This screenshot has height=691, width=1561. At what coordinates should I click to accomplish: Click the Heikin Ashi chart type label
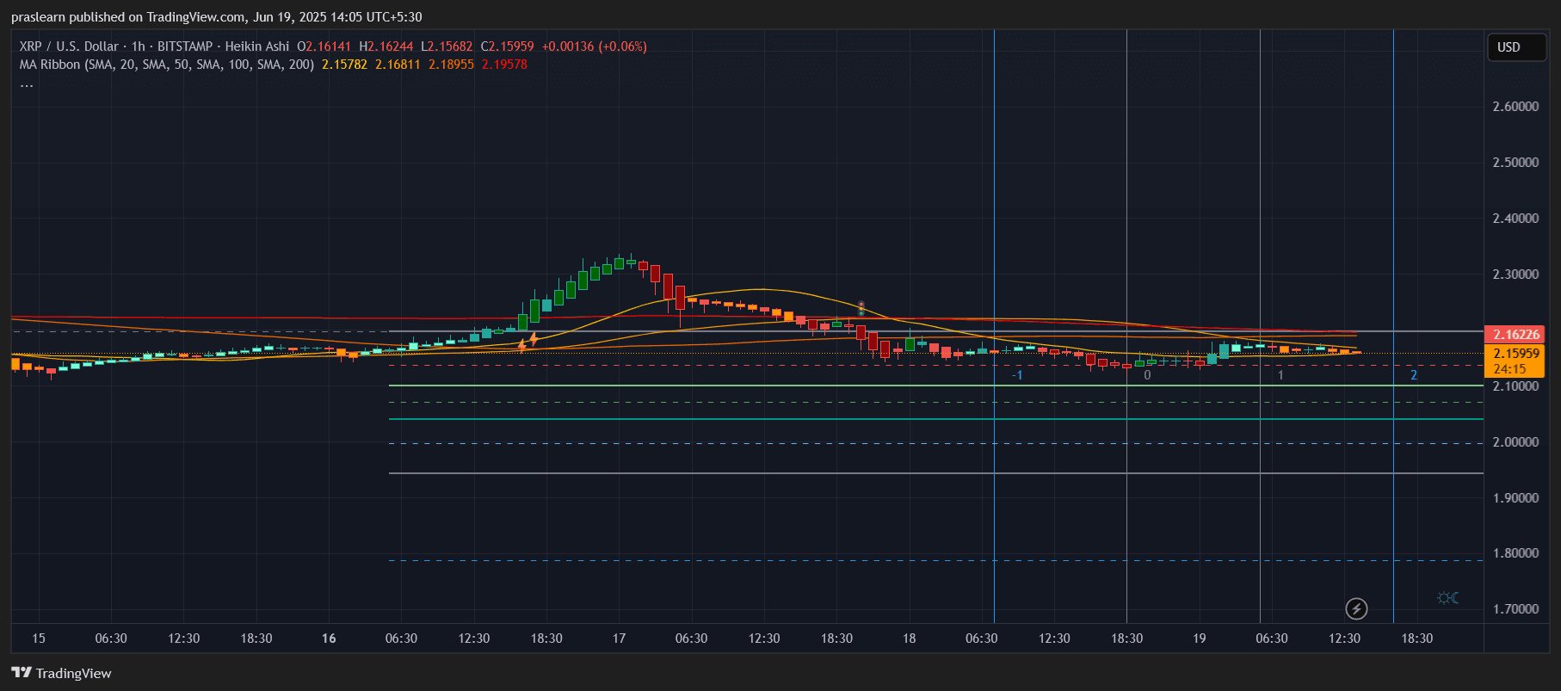pyautogui.click(x=256, y=46)
